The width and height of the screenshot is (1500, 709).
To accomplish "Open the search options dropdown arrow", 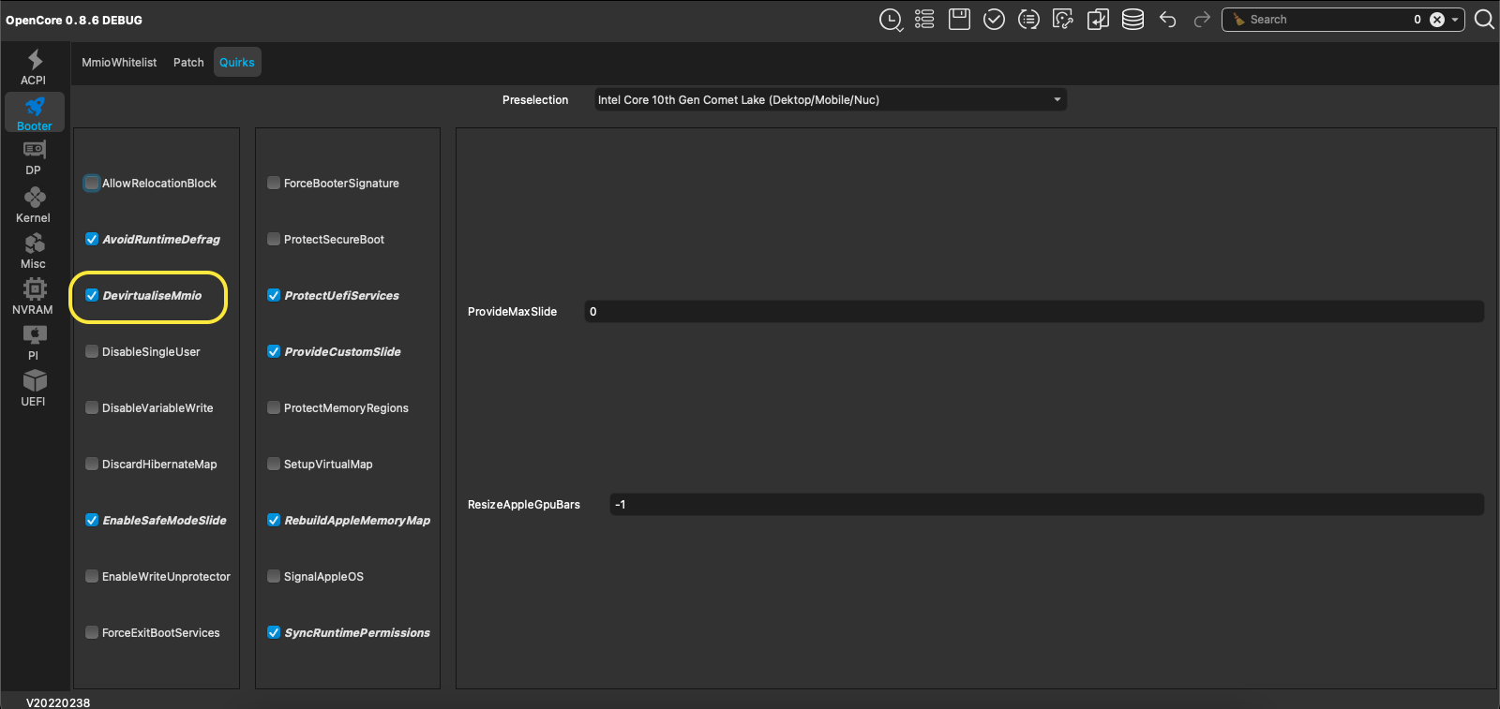I will pos(1455,20).
